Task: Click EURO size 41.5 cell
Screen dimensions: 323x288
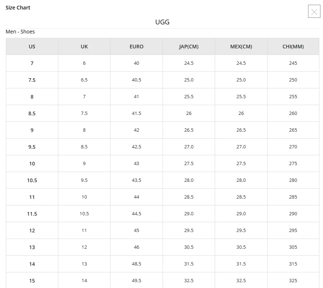Action: tap(136, 113)
